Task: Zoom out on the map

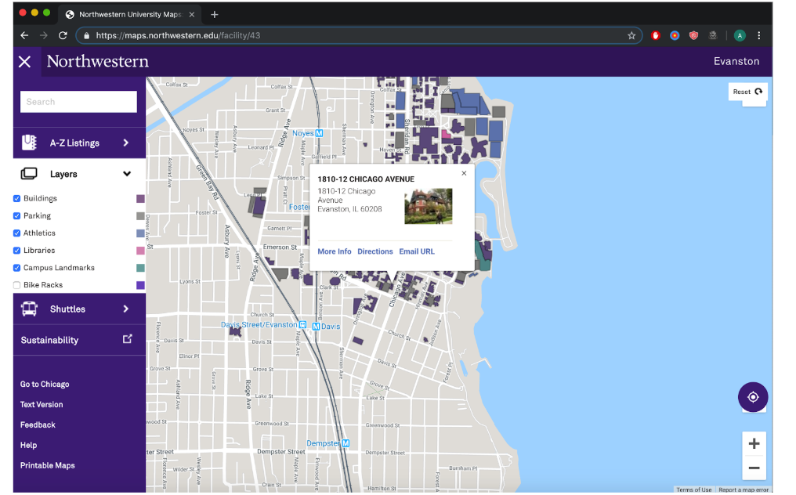Action: [754, 468]
